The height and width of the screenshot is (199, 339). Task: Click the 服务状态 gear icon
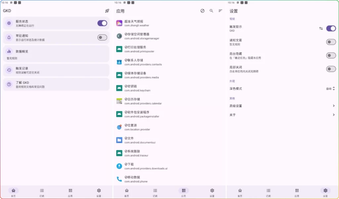point(9,23)
